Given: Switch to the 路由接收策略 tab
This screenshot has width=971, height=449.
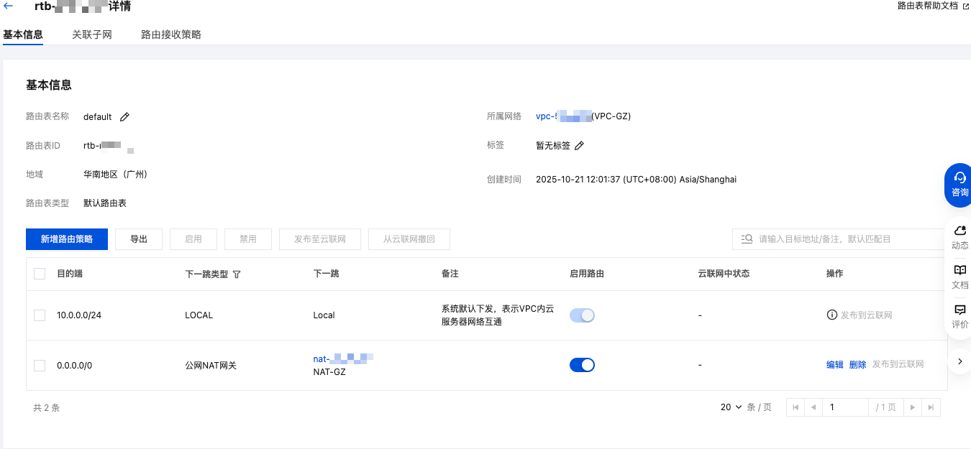Looking at the screenshot, I should (x=171, y=34).
